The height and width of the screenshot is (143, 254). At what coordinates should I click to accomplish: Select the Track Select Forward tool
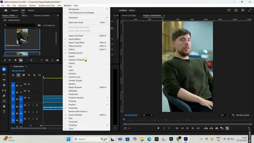click(4, 75)
